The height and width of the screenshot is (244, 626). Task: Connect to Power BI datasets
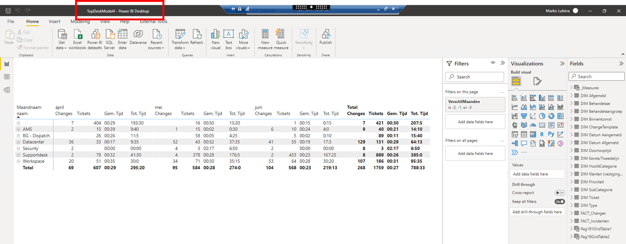[94, 39]
